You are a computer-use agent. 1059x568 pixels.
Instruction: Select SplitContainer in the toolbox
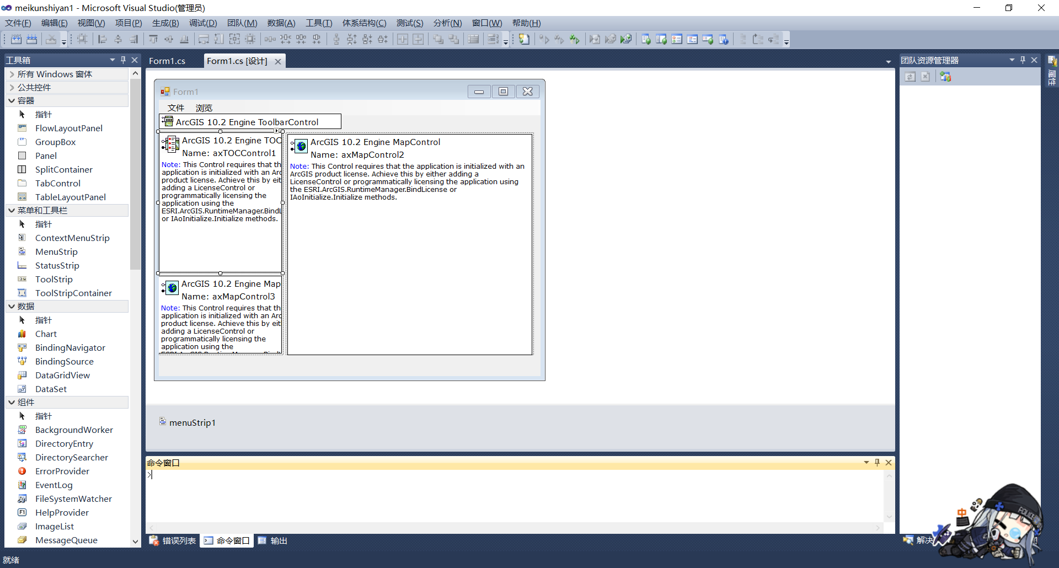(x=63, y=169)
